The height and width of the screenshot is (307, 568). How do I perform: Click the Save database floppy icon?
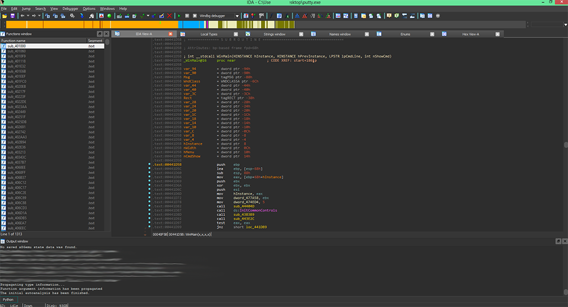click(x=12, y=16)
